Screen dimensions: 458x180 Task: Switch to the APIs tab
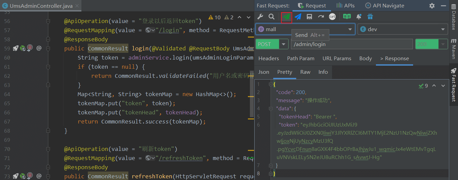pyautogui.click(x=344, y=5)
